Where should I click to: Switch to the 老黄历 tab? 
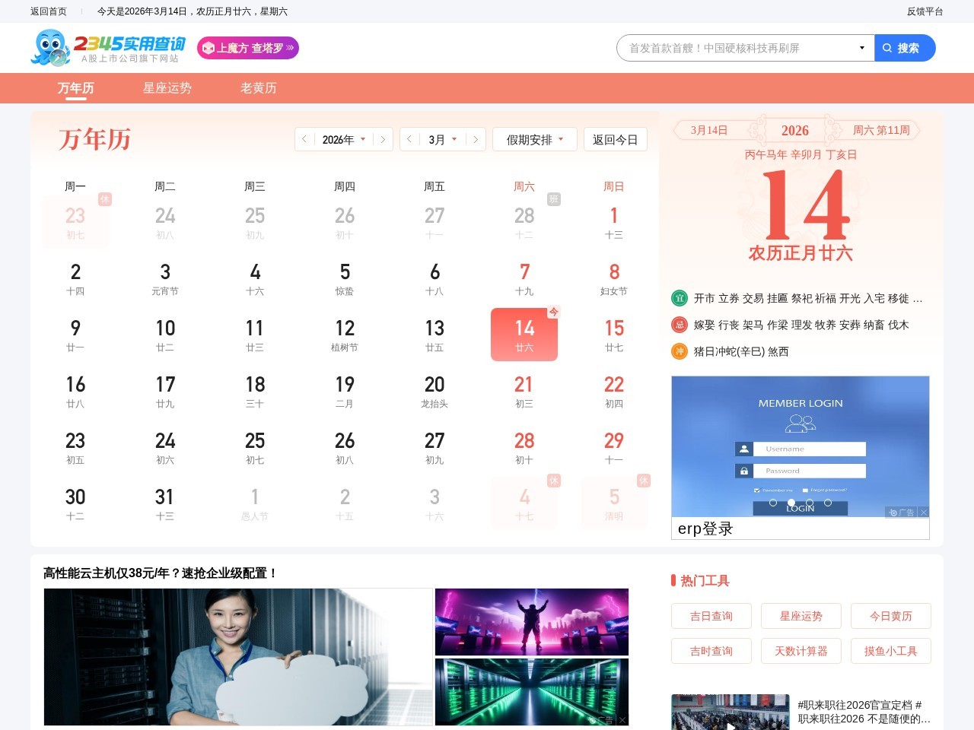259,88
